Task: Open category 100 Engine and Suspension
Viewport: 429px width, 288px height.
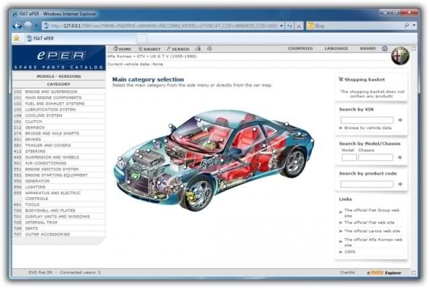Action: point(58,91)
